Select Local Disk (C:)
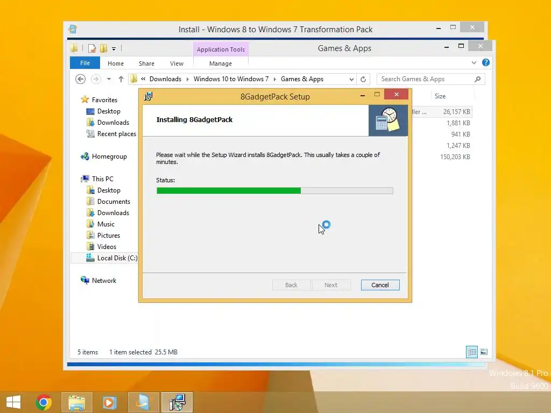Image resolution: width=551 pixels, height=413 pixels. (x=117, y=258)
